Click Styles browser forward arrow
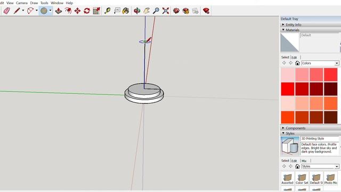 click(291, 166)
